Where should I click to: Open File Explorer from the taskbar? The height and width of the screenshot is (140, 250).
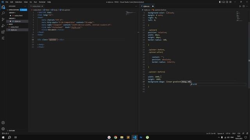[122, 137]
